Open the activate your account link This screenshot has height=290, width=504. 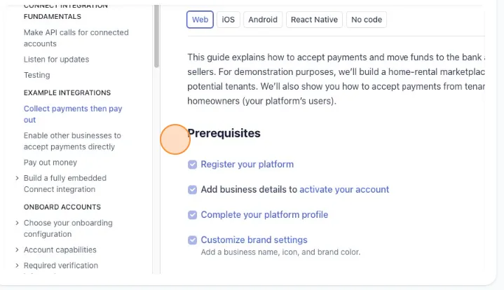point(344,189)
